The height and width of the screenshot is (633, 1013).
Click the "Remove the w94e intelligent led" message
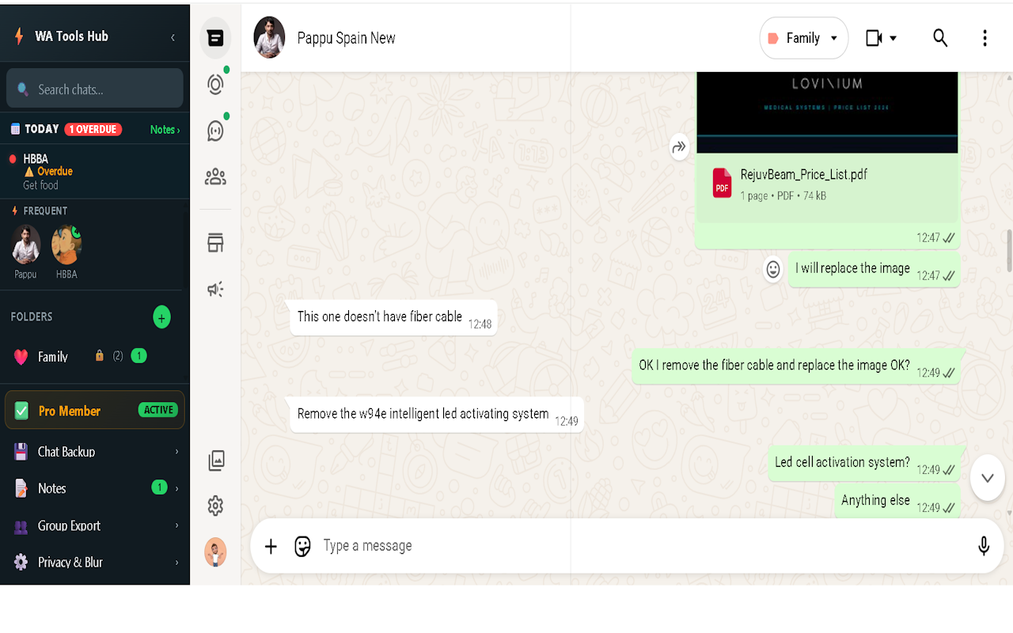point(437,415)
